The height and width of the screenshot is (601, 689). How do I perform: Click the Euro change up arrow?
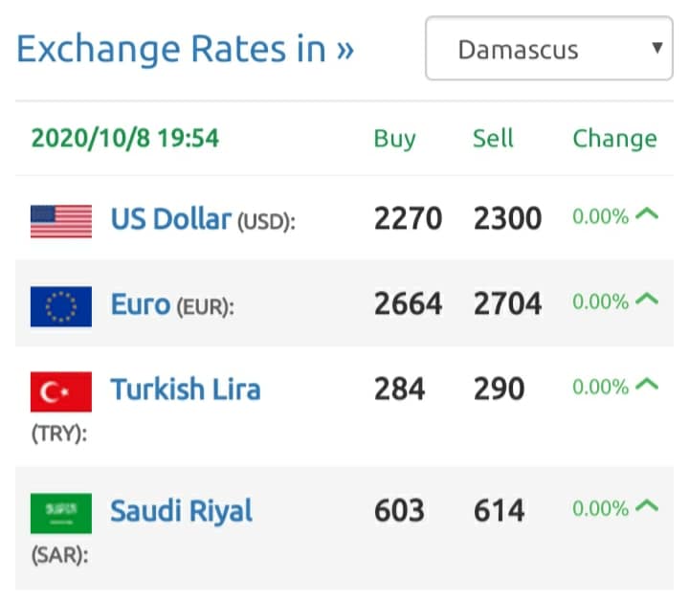click(x=647, y=300)
